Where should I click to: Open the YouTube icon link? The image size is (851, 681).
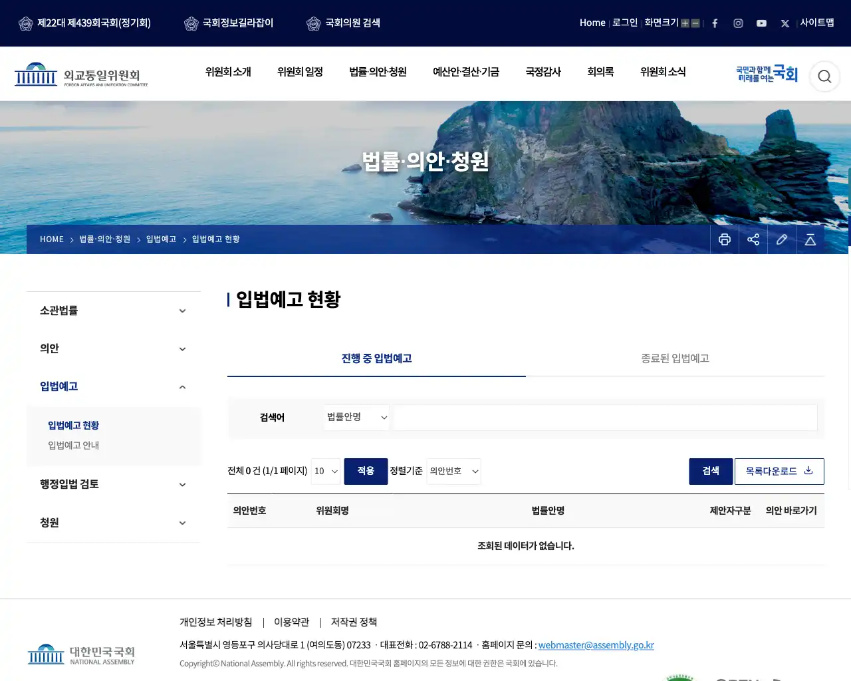(761, 23)
